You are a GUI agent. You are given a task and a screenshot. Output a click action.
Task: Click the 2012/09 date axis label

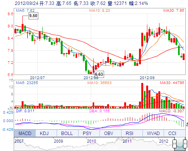(x=147, y=78)
